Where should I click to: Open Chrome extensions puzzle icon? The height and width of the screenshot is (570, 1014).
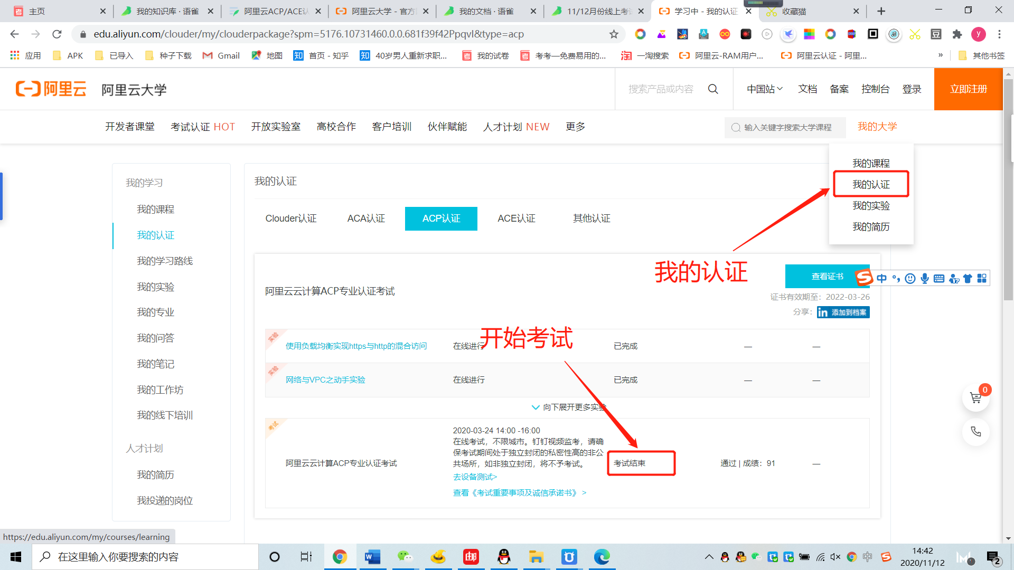[957, 34]
